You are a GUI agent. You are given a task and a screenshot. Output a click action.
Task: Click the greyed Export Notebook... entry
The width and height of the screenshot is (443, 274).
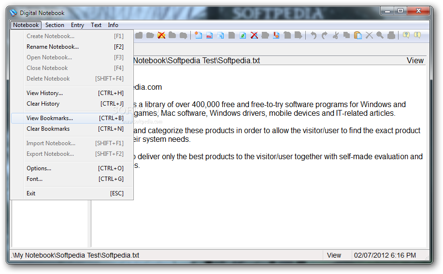coord(72,154)
